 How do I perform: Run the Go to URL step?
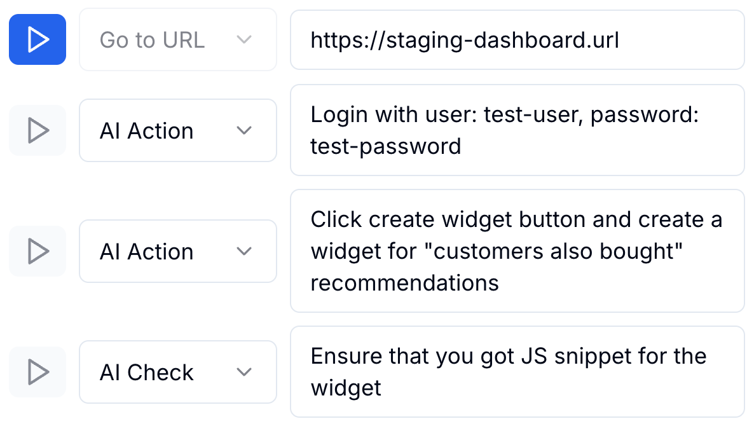38,39
